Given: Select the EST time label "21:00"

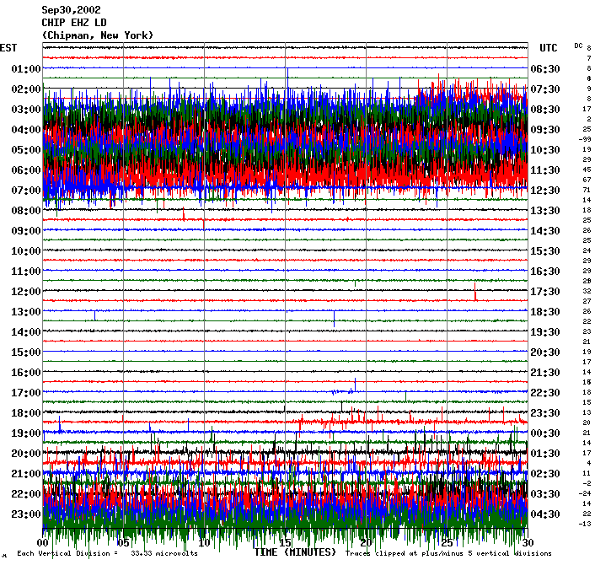Looking at the screenshot, I should (x=26, y=474).
